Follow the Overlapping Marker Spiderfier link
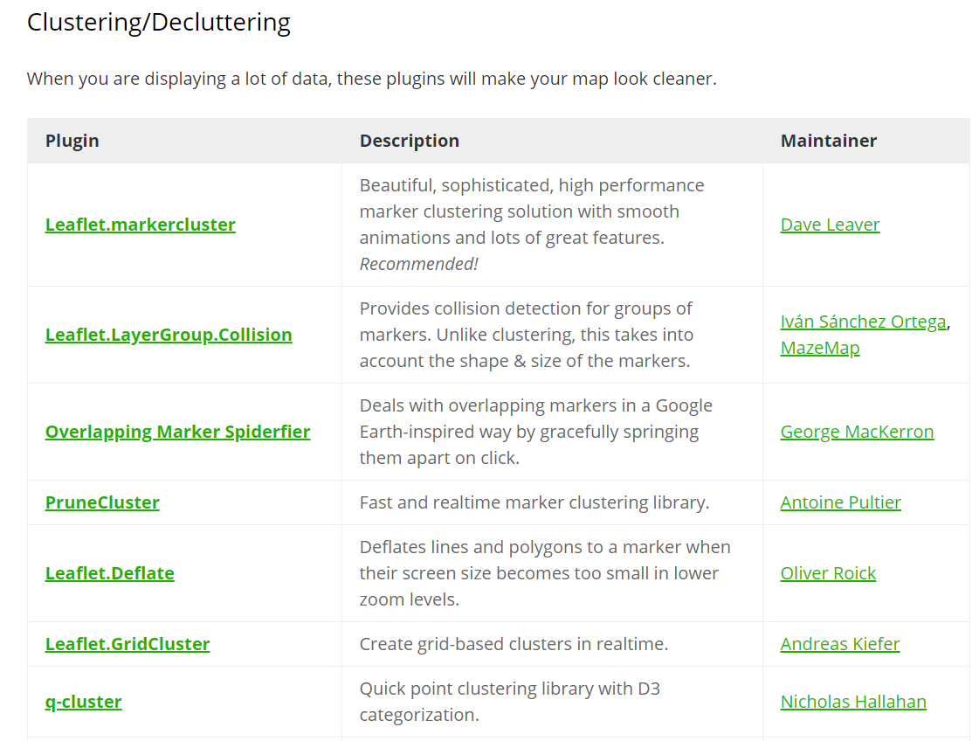The image size is (979, 741). point(177,432)
